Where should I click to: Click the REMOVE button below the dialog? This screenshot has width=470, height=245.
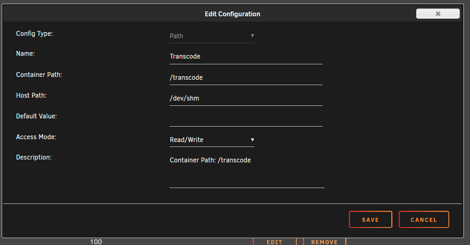pos(324,242)
